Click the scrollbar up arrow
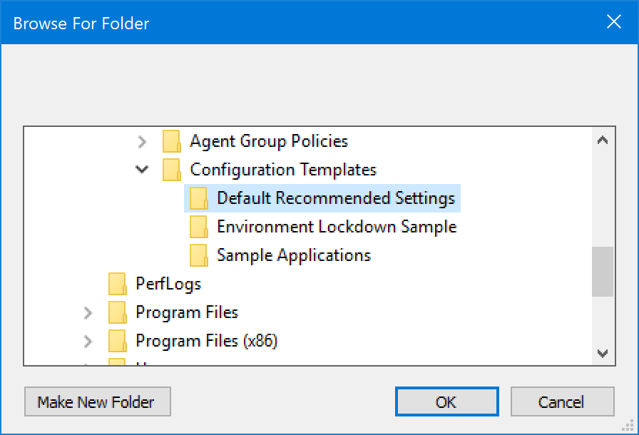The width and height of the screenshot is (639, 435). (603, 140)
